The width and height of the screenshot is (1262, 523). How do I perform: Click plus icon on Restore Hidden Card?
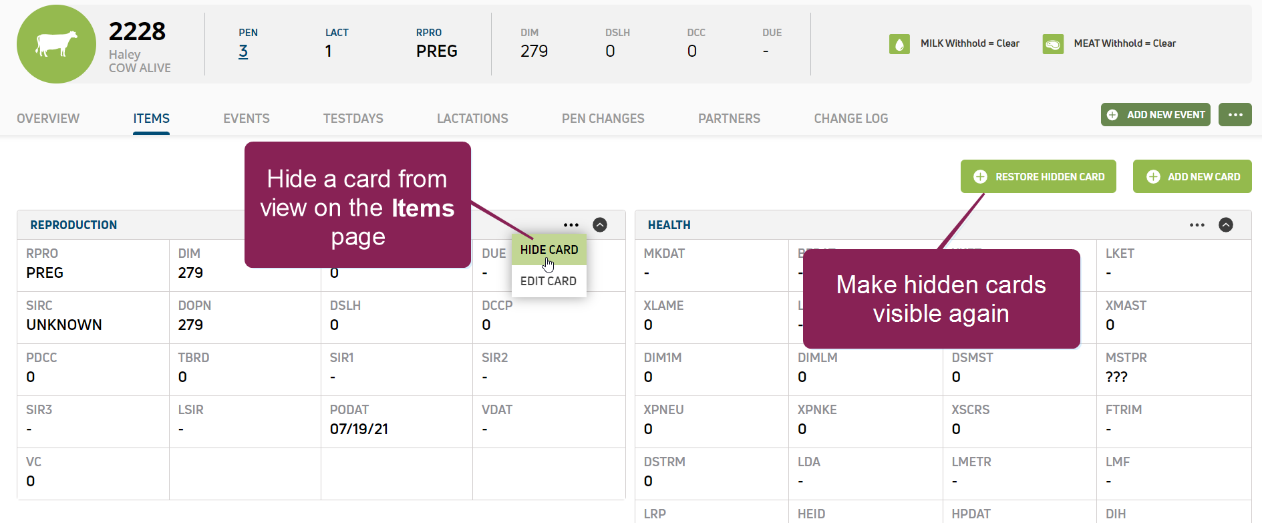tap(980, 177)
